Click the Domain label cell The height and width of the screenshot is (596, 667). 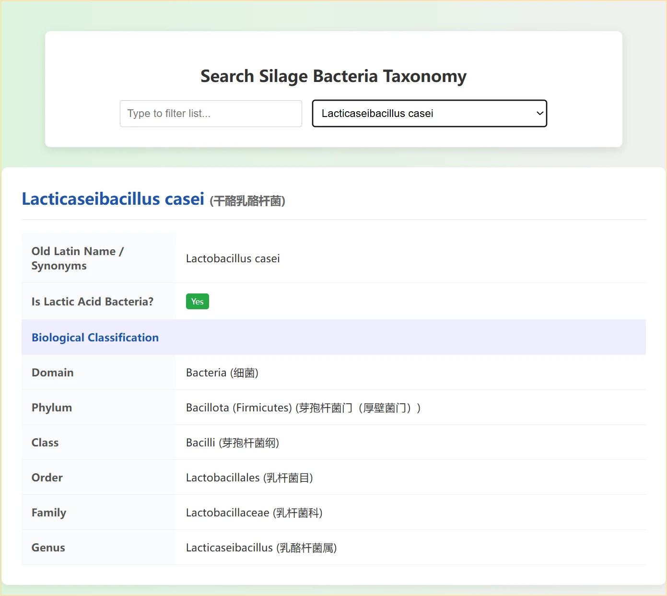click(53, 373)
